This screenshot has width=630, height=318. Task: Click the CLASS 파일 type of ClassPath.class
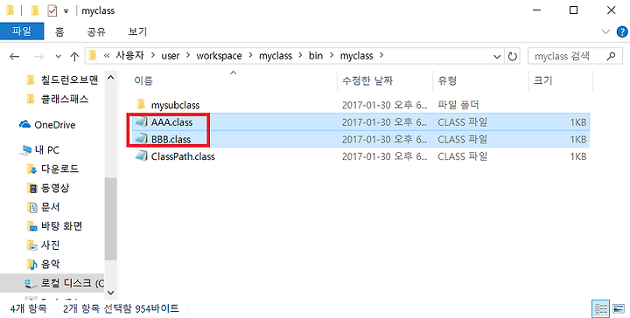point(463,156)
